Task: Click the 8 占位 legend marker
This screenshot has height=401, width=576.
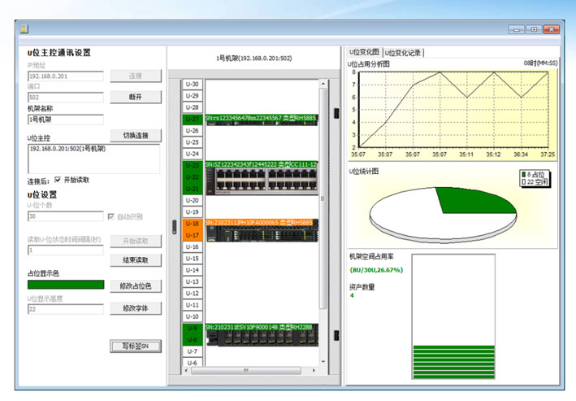Action: (x=523, y=174)
